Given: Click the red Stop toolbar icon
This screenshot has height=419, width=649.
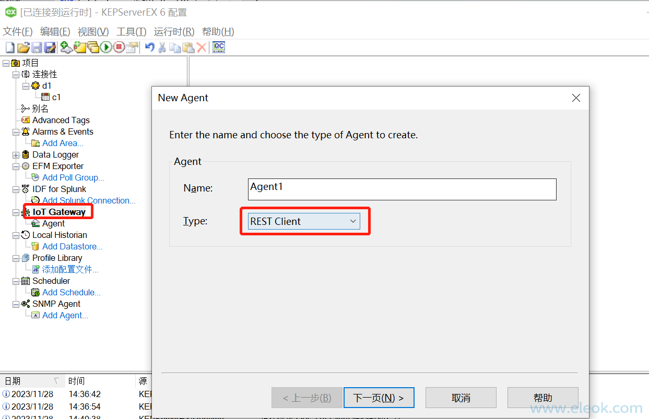Looking at the screenshot, I should (x=119, y=48).
